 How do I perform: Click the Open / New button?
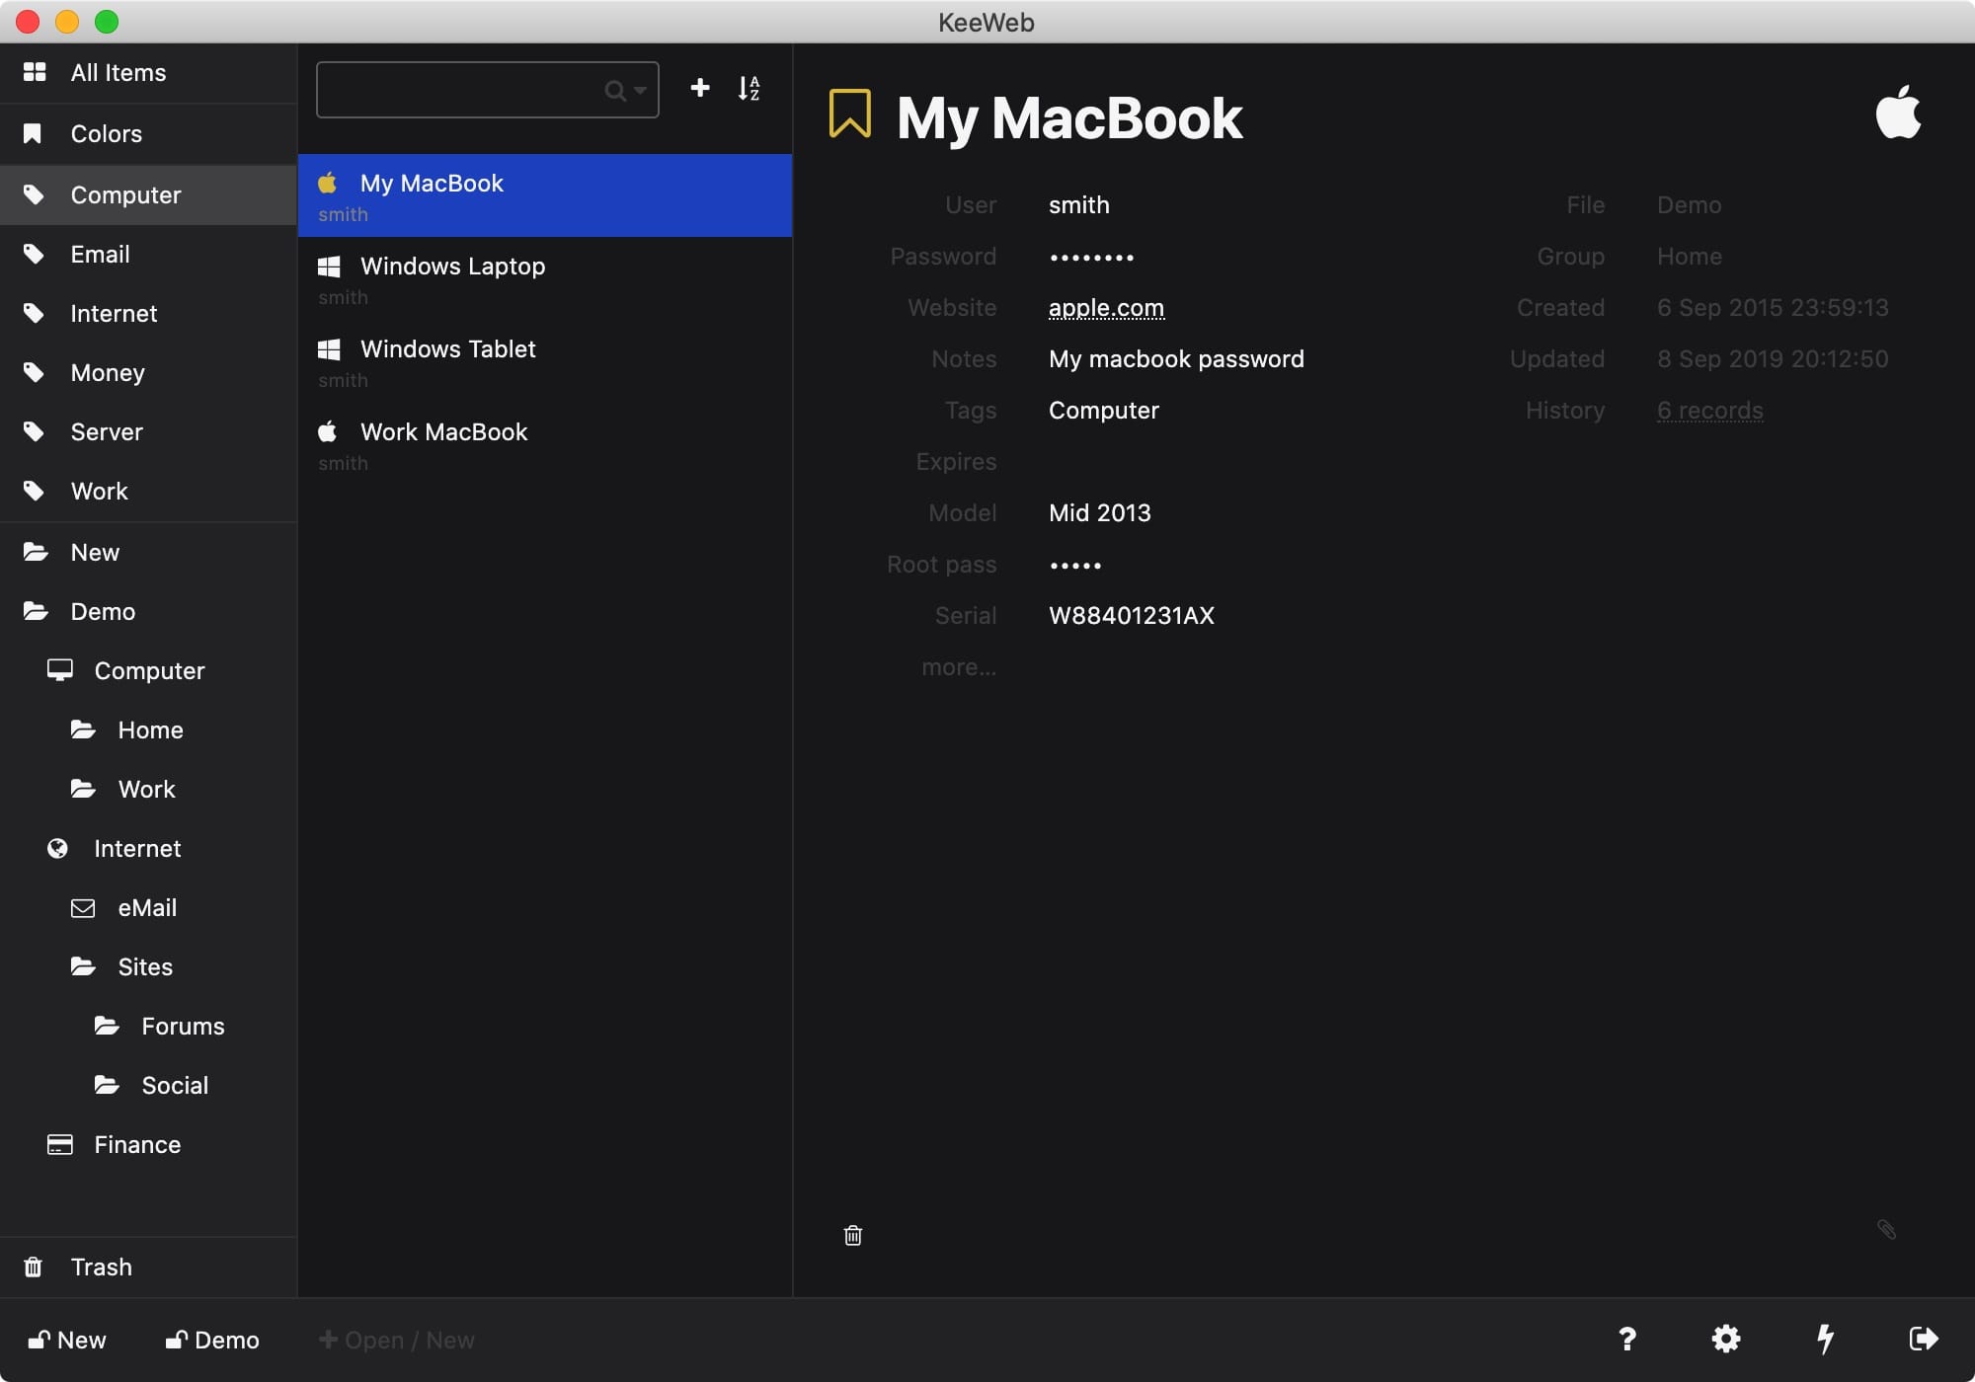pos(397,1340)
